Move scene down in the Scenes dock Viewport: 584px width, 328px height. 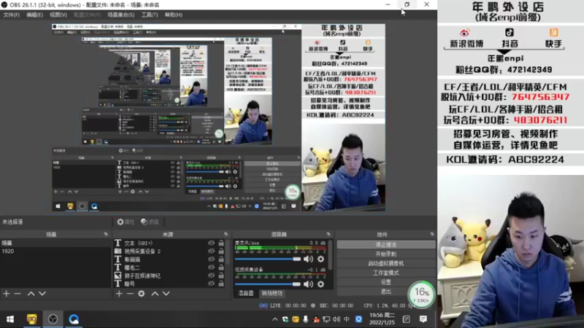click(42, 294)
